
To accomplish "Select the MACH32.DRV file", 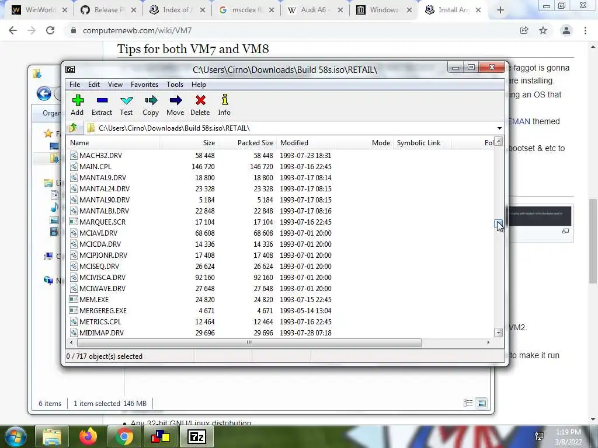I will pos(100,155).
